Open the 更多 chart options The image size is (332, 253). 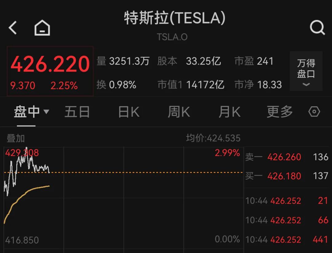pos(279,112)
